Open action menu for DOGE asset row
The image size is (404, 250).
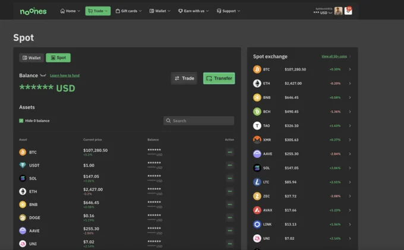[230, 217]
